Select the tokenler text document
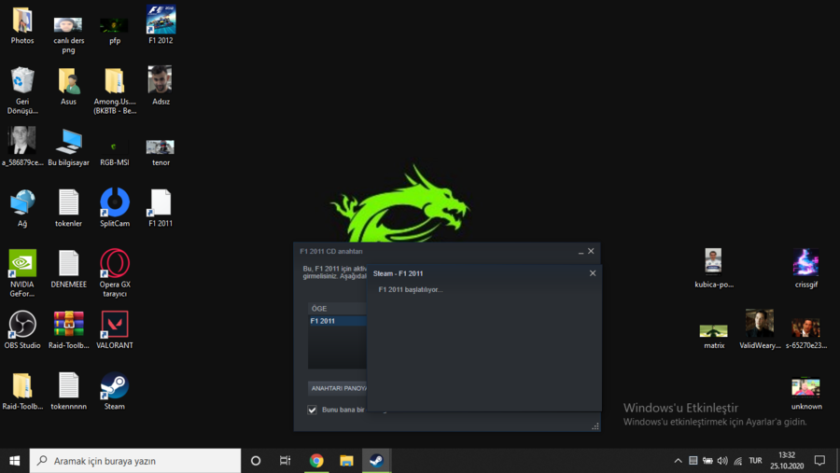 [68, 208]
